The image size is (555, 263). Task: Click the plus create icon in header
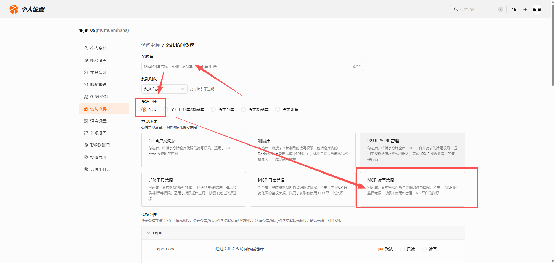[x=525, y=9]
